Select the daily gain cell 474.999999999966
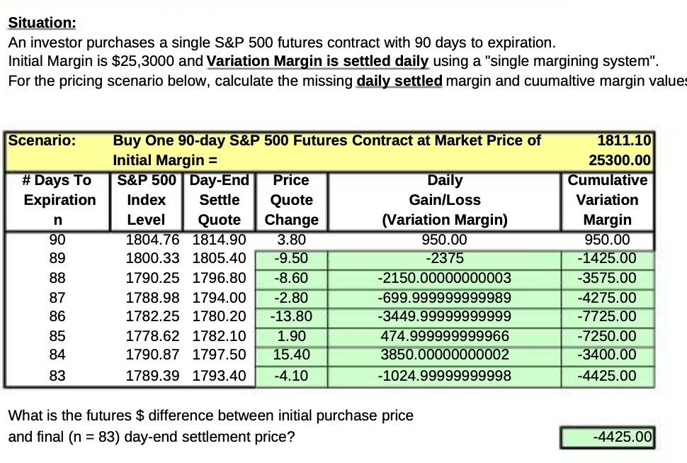Screen dimensions: 687x463 (445, 335)
